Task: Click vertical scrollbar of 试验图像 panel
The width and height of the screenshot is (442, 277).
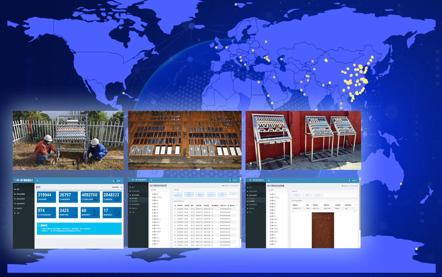Action: 360,205
